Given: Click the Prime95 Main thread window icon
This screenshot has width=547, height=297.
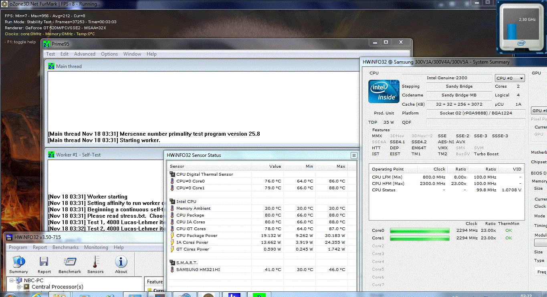Looking at the screenshot, I should pyautogui.click(x=51, y=66).
